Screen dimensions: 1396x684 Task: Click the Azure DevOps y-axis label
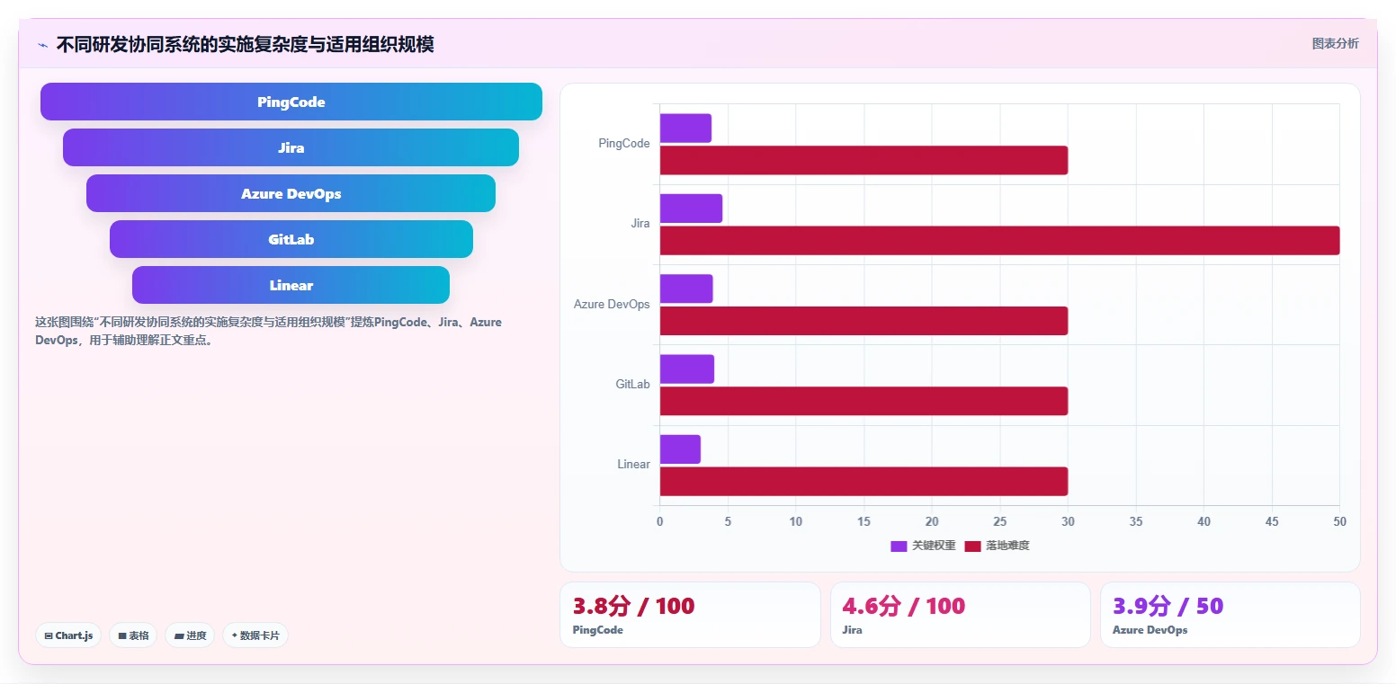click(x=612, y=304)
